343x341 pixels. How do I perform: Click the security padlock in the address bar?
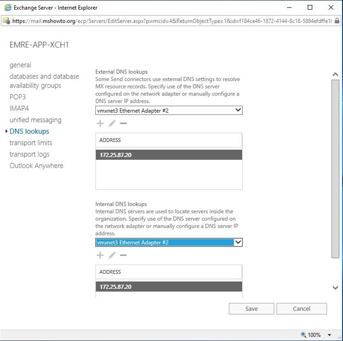(x=337, y=21)
